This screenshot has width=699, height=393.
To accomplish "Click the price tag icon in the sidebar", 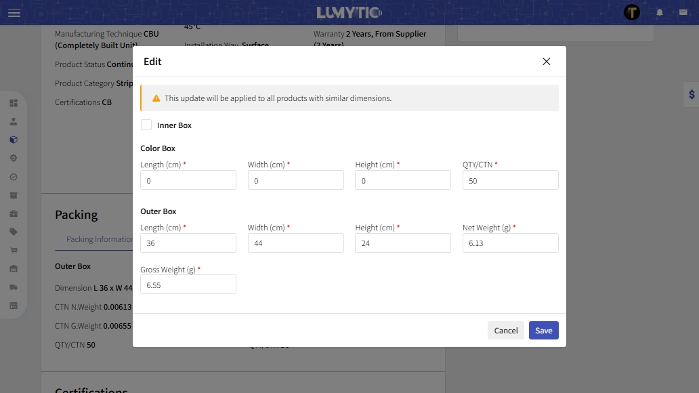I will [14, 232].
